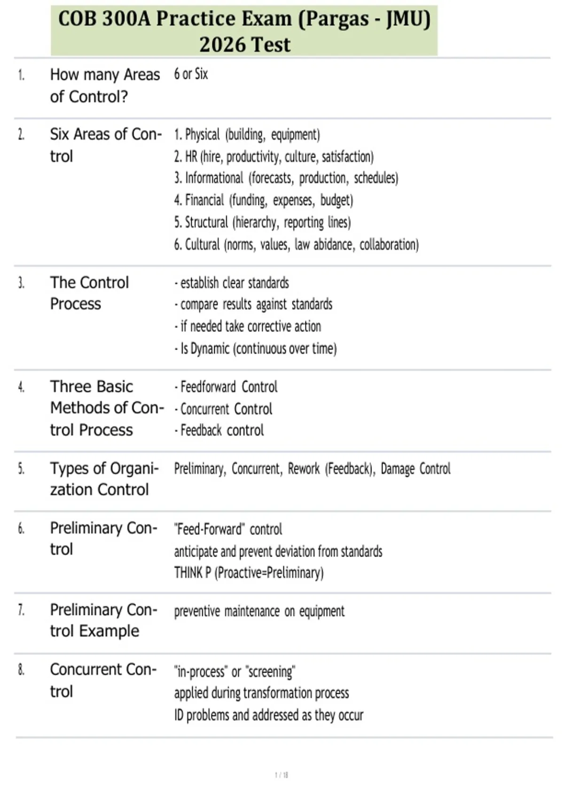
Task: Click the Preliminary, Concurrent, Rework definition text
Action: click(x=312, y=469)
